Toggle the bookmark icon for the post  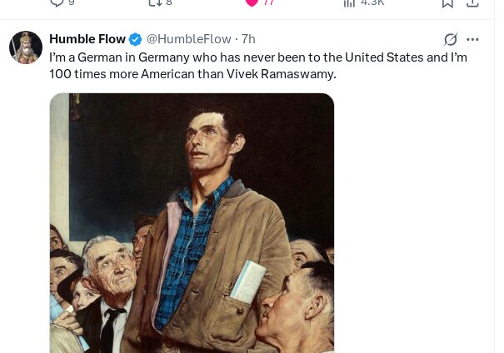(x=447, y=3)
